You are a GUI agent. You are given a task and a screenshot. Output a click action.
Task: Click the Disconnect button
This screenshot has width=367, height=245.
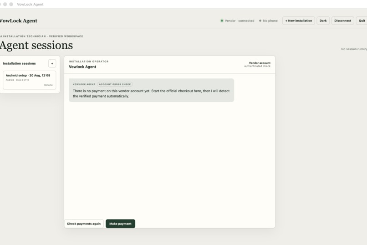tap(342, 21)
